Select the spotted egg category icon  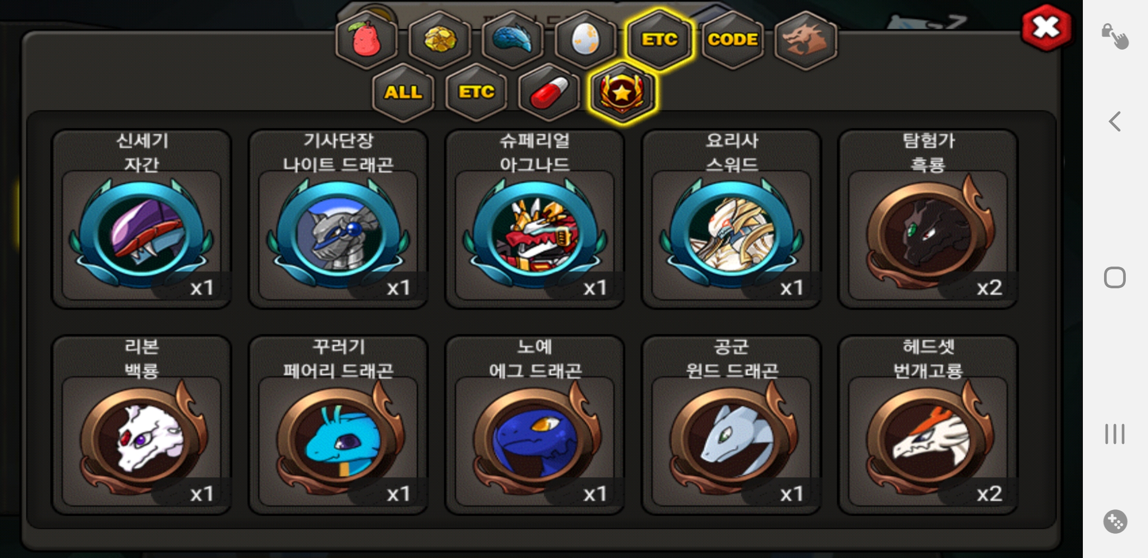coord(585,40)
